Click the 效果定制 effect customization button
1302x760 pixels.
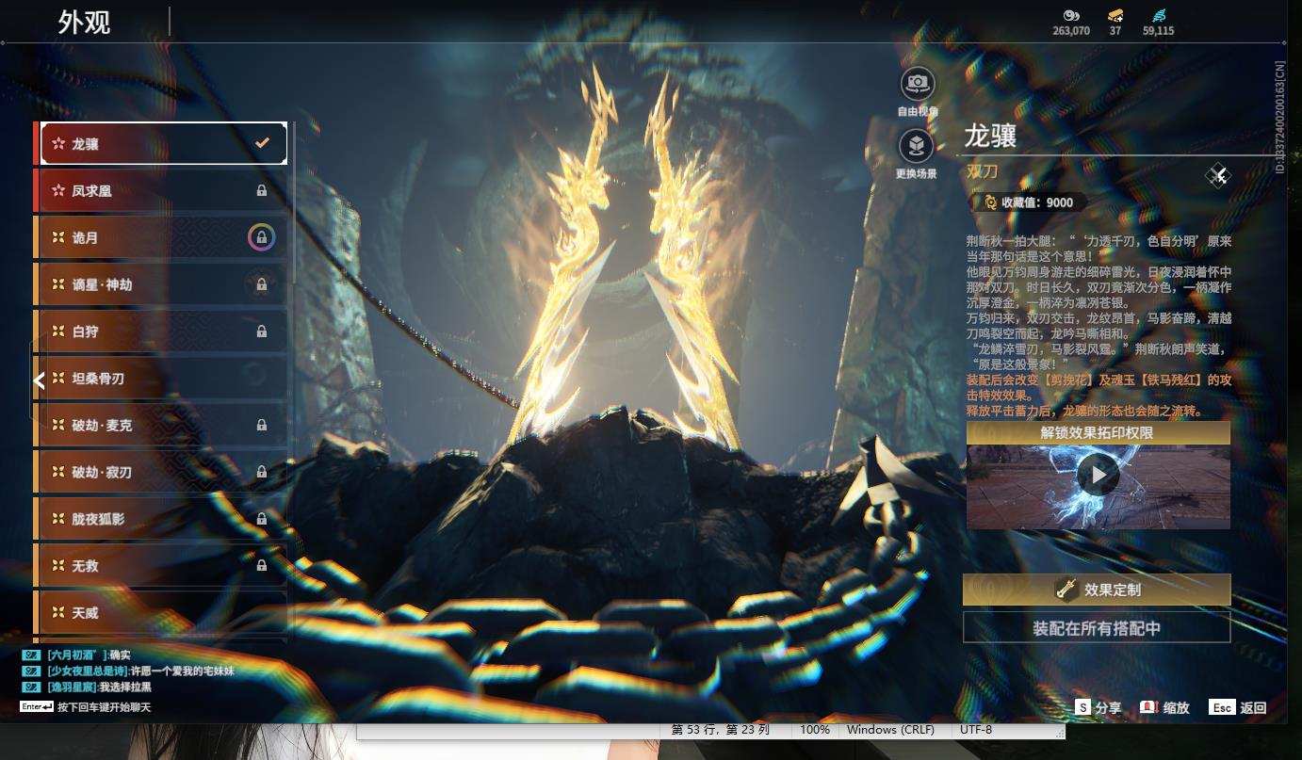pyautogui.click(x=1097, y=590)
